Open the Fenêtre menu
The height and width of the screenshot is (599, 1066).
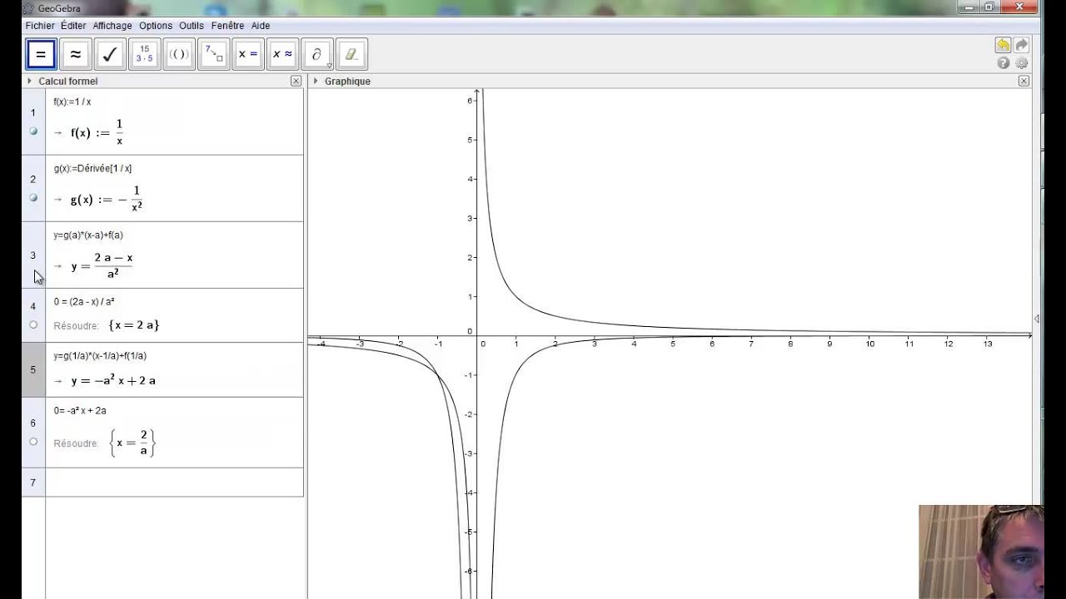coord(227,26)
